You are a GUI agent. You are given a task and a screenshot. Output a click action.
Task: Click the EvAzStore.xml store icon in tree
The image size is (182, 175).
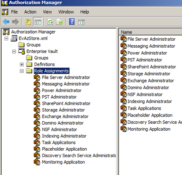[14, 38]
